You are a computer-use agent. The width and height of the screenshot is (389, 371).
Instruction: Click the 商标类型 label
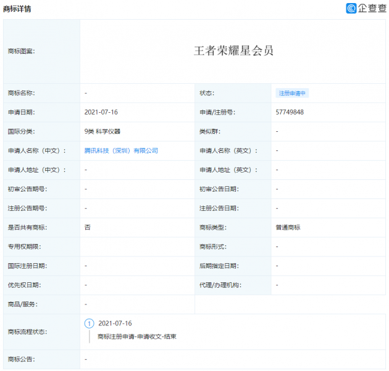pyautogui.click(x=213, y=227)
